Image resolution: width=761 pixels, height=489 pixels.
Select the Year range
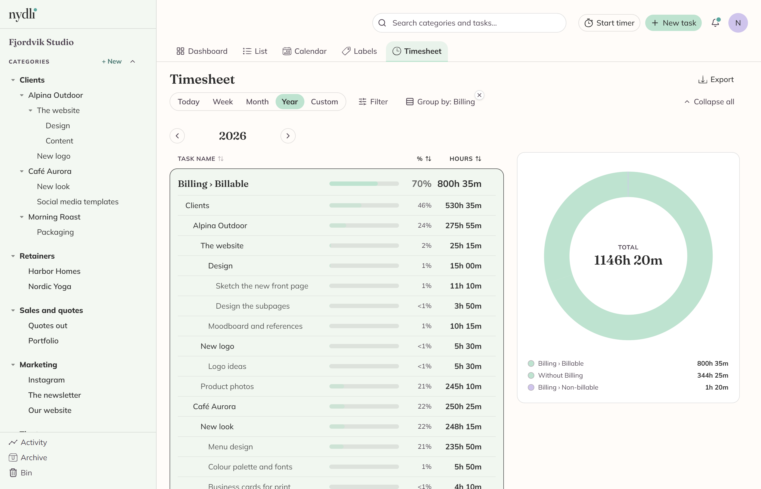click(x=290, y=102)
